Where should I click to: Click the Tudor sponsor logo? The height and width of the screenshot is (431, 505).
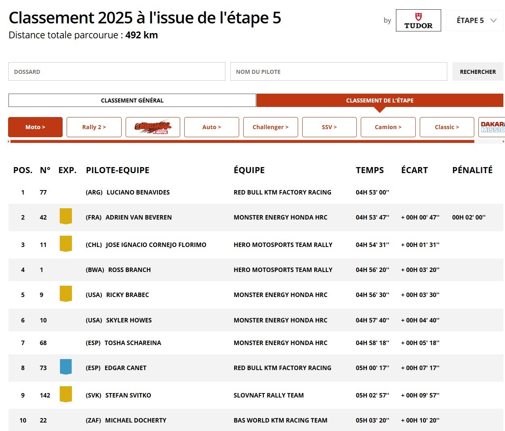point(419,20)
